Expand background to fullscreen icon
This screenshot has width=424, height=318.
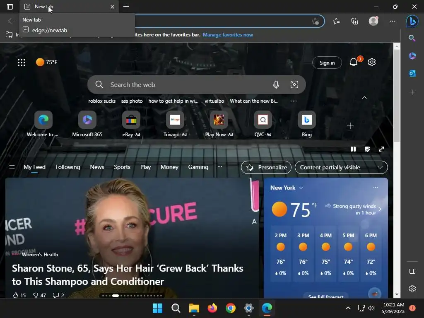click(381, 149)
